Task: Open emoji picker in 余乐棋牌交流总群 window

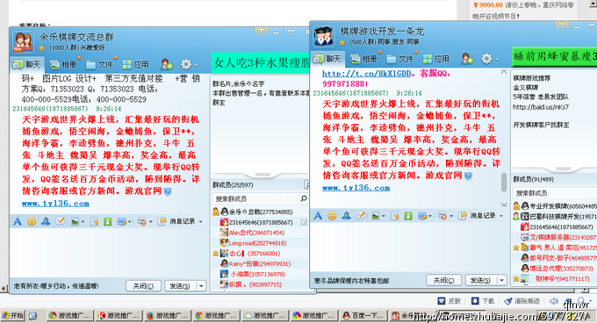Action: [x=32, y=221]
